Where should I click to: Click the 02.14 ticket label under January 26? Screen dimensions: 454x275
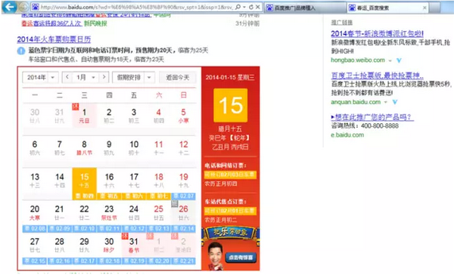(184, 229)
